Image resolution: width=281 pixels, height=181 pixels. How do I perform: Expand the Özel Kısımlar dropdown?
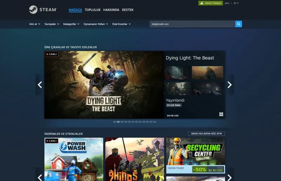click(x=121, y=24)
